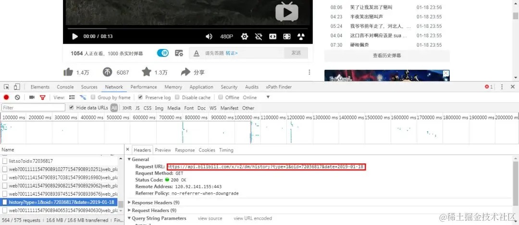The image size is (519, 225).
Task: Click 查看历史弹幕 button
Action: (387, 56)
